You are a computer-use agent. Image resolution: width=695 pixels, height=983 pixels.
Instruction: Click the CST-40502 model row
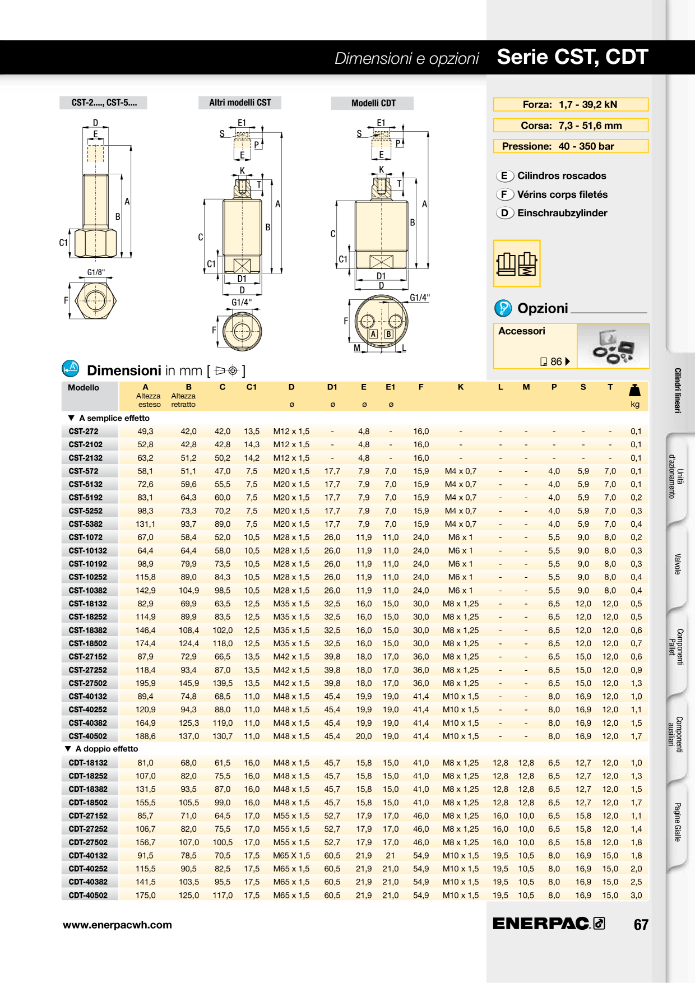pyautogui.click(x=355, y=736)
